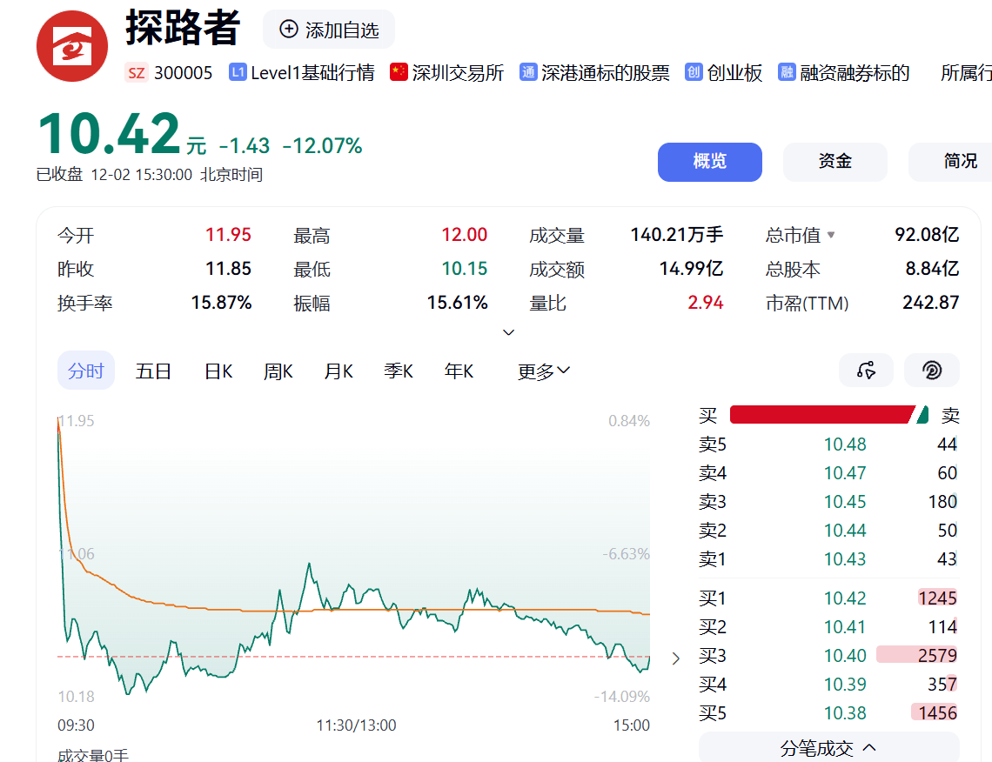Select the 五日 chart tab
The height and width of the screenshot is (762, 992).
click(153, 371)
